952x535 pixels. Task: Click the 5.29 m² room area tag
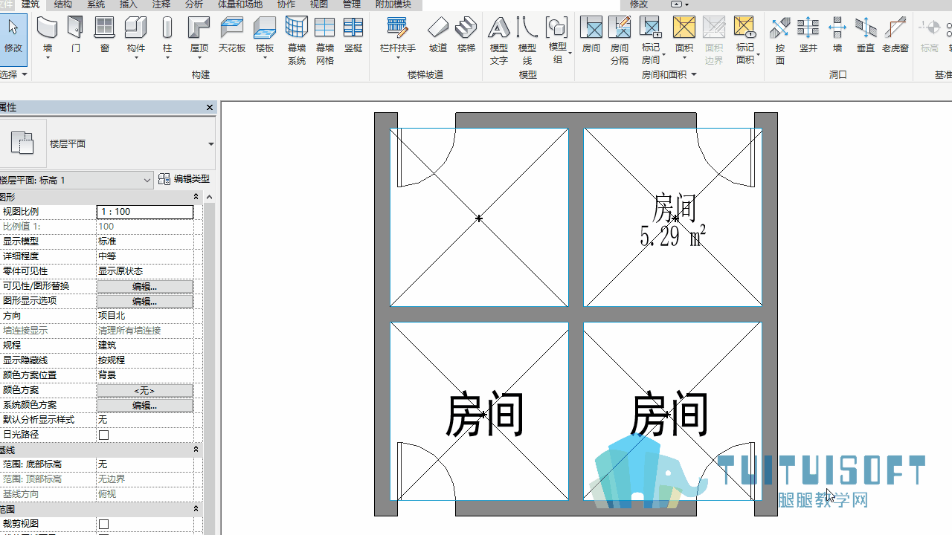[x=672, y=236]
